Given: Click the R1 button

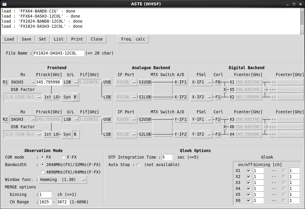Looking at the screenshot, I should click(x=5, y=82).
